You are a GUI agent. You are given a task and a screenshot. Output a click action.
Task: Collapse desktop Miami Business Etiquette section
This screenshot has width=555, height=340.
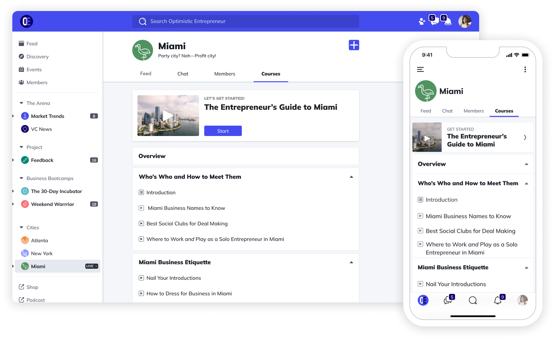(x=351, y=262)
